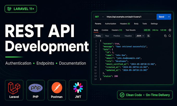Switch to the Preview view

point(117,36)
